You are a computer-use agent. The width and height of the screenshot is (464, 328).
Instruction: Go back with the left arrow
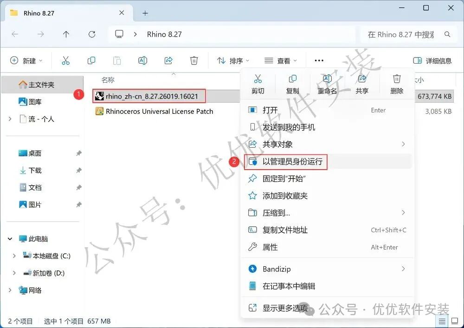[15, 34]
